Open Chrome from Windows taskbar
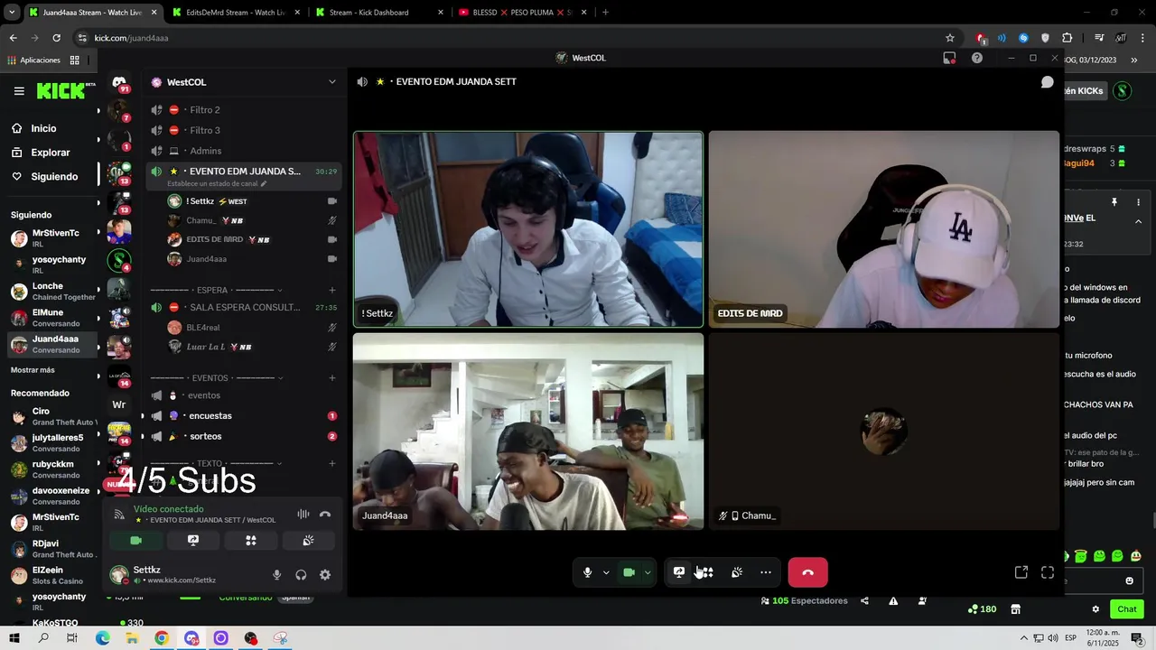 coord(162,638)
